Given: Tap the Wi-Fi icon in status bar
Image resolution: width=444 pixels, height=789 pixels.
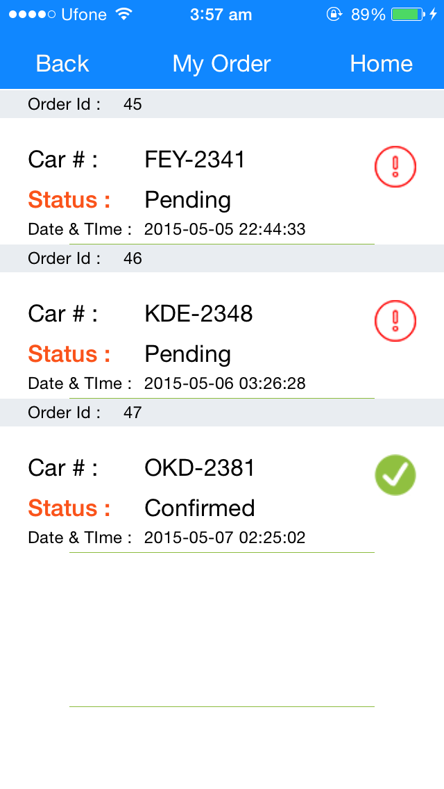Looking at the screenshot, I should [125, 15].
